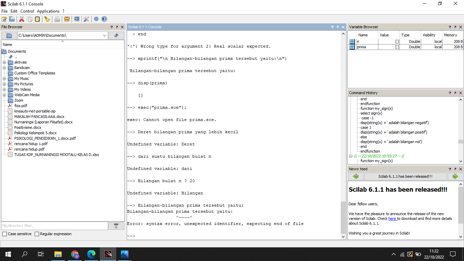This screenshot has height=261, width=464.
Task: Clear the console using the broom icon
Action: pyautogui.click(x=47, y=19)
